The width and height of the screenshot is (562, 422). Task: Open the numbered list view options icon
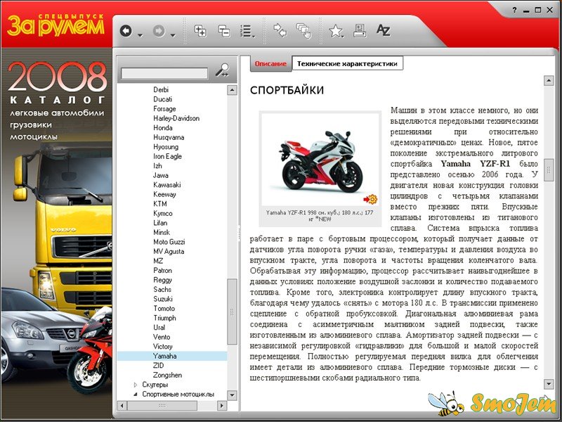pos(247,31)
